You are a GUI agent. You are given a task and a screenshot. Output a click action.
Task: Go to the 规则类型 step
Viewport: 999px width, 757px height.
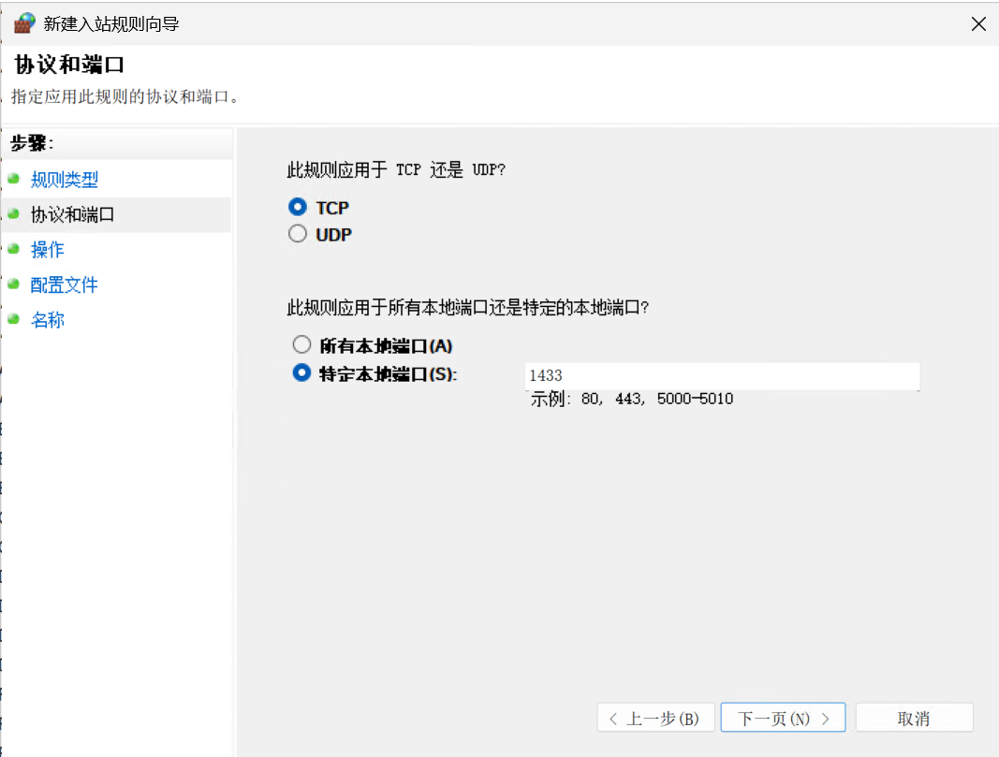click(x=64, y=180)
